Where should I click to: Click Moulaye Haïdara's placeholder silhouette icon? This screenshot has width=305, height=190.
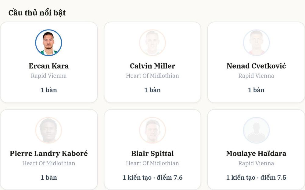pyautogui.click(x=256, y=130)
